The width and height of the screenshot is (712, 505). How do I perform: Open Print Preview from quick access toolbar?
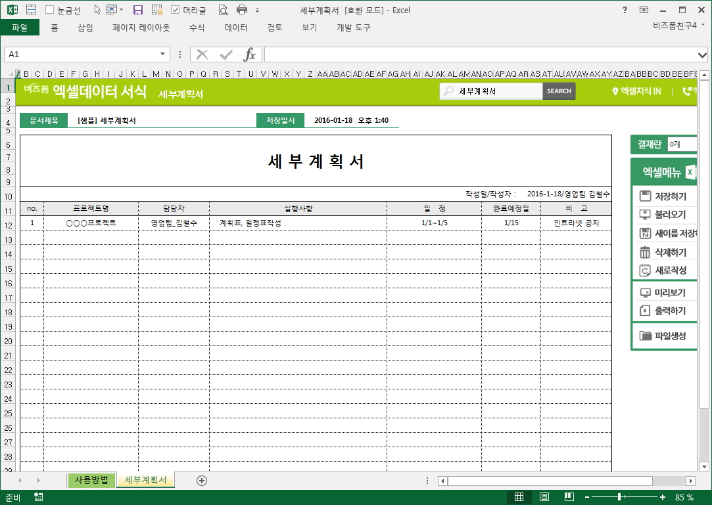223,10
